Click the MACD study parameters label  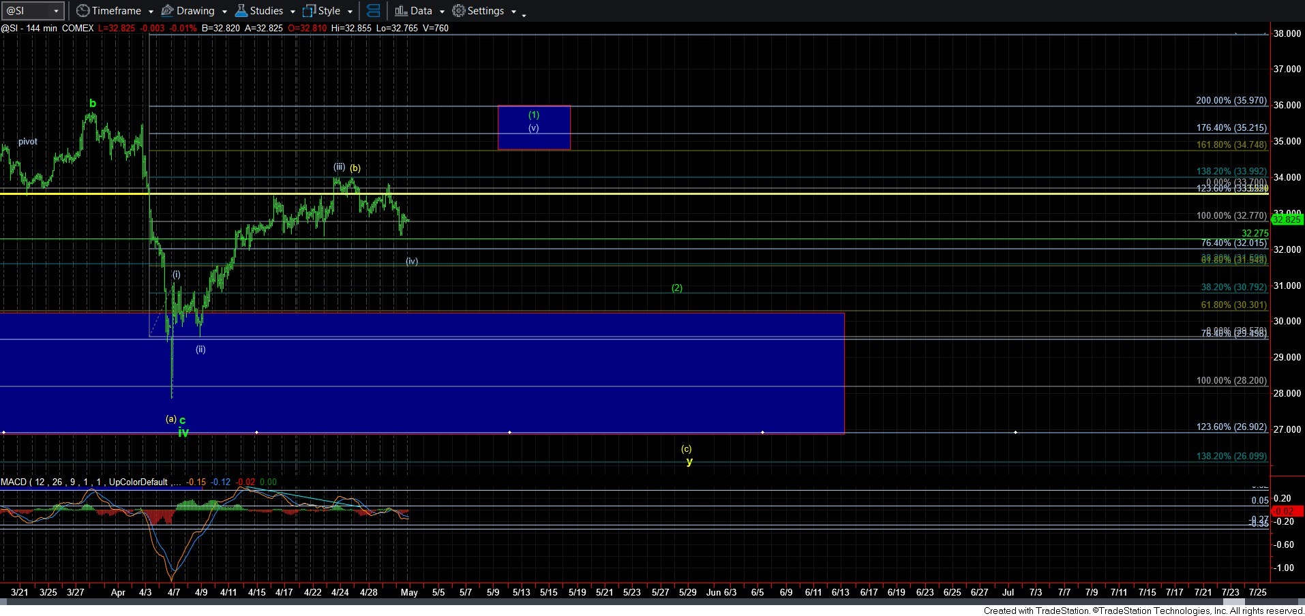pos(91,482)
